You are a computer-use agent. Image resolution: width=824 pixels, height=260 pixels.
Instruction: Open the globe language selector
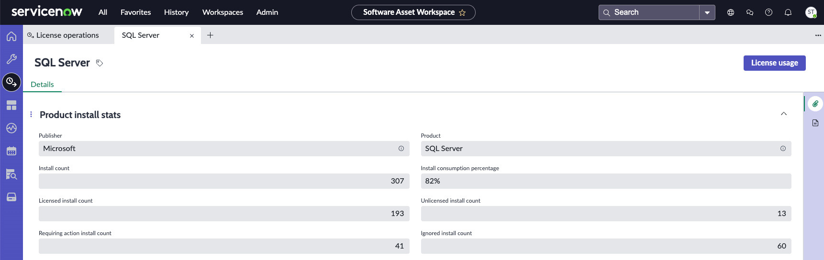pyautogui.click(x=731, y=12)
